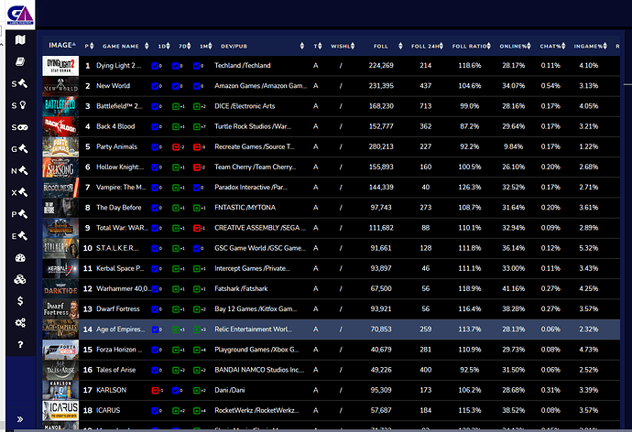632x432 pixels.
Task: Sort by WISHL column header
Action: [343, 46]
